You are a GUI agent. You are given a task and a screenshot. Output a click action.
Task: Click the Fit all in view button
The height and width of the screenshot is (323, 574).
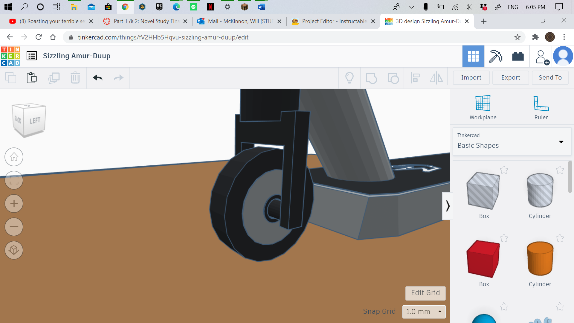click(14, 180)
